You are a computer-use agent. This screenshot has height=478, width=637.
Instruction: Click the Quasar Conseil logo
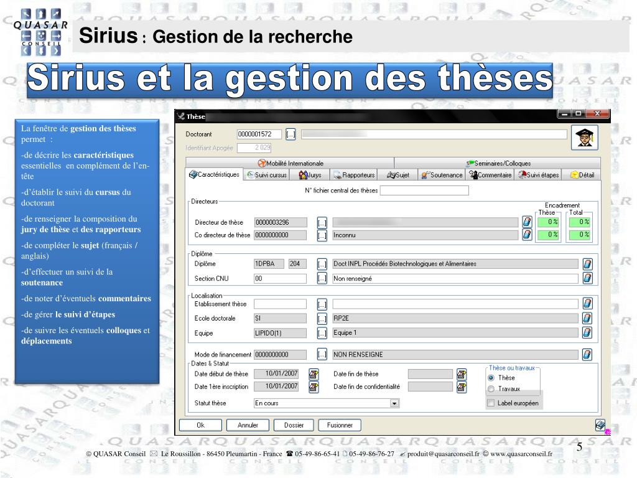(x=40, y=32)
